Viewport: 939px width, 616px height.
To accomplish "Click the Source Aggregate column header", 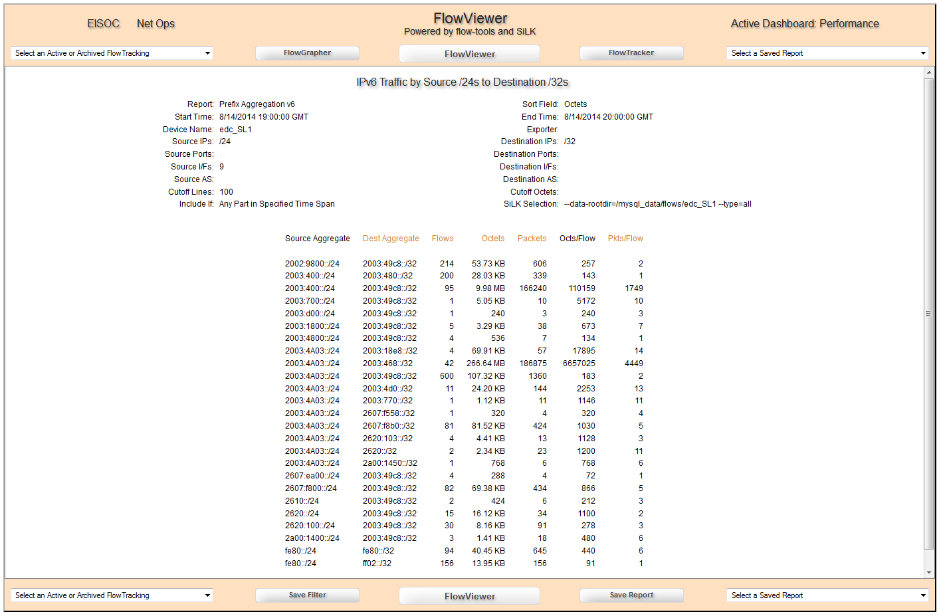I will coord(317,238).
